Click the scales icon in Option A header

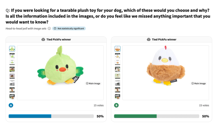pos(43,40)
